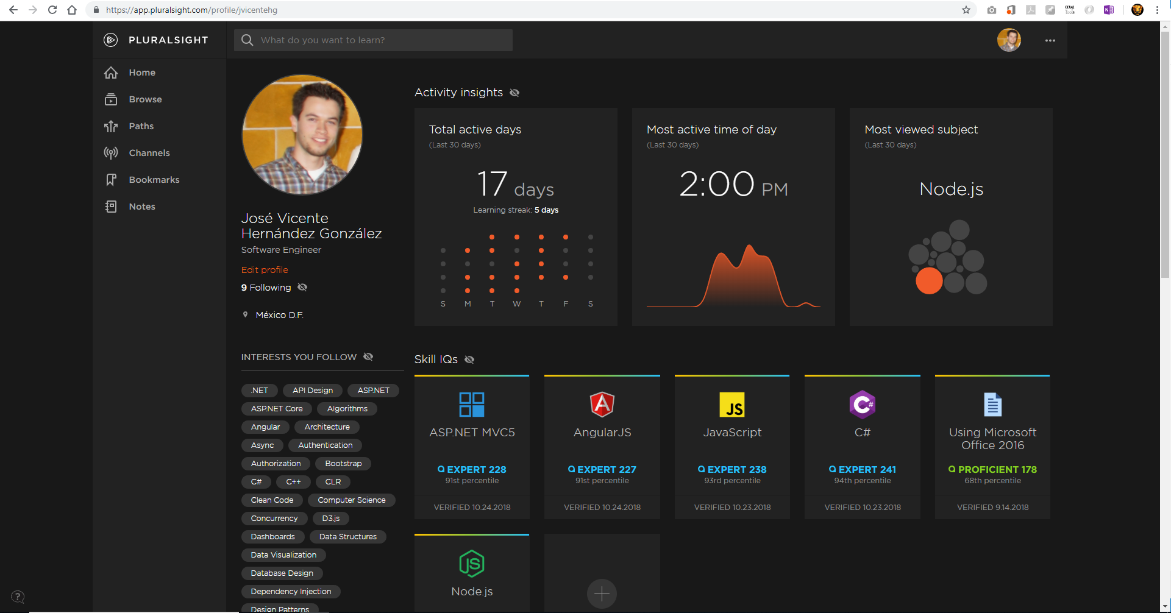This screenshot has height=613, width=1171.
Task: Click the help question mark icon
Action: [x=18, y=597]
